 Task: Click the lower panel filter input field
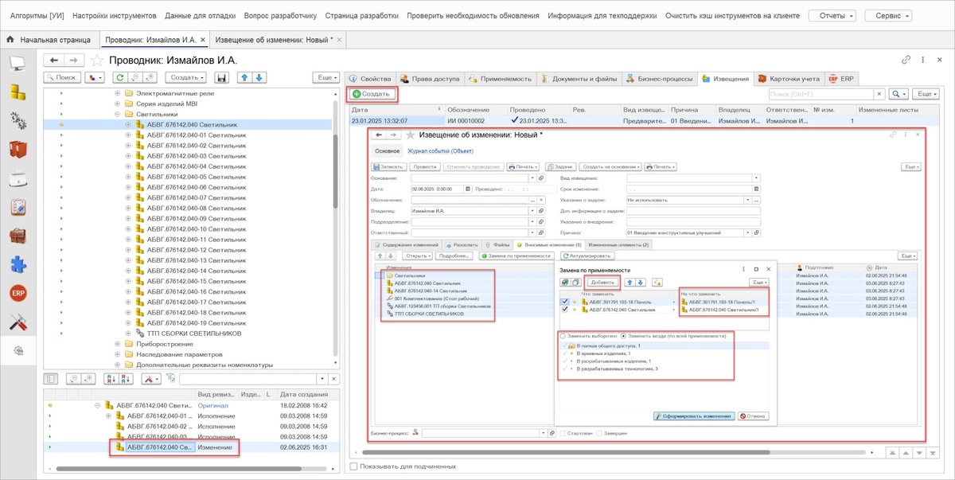248,379
